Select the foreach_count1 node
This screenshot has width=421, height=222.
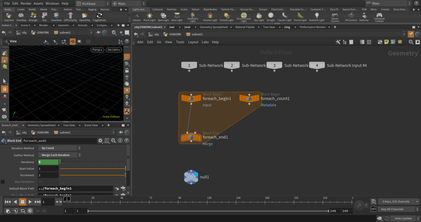click(x=249, y=99)
